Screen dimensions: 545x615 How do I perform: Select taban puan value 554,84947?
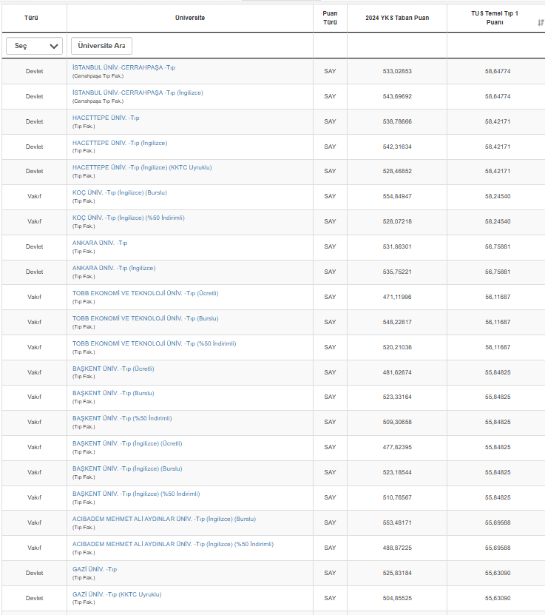pos(397,196)
